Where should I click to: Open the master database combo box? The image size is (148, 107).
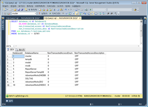click(x=24, y=13)
